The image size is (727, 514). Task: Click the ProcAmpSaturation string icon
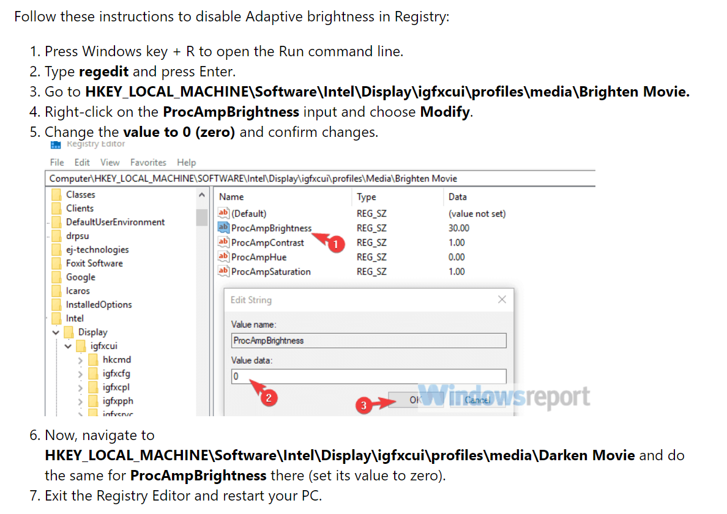click(223, 271)
